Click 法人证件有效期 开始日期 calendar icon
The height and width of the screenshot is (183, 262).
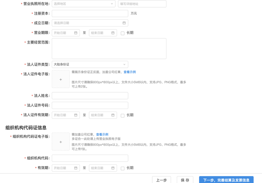point(76,115)
